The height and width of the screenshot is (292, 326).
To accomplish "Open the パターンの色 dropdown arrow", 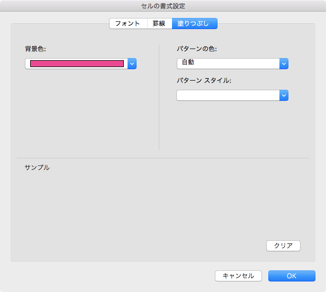I will (284, 64).
